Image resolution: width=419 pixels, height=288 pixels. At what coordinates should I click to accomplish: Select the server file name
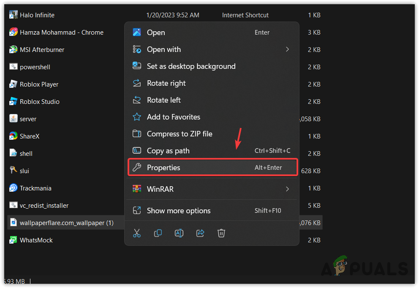coord(28,119)
